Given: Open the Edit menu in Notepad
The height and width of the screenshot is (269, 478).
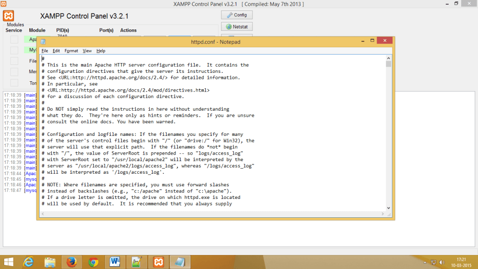Looking at the screenshot, I should [56, 51].
